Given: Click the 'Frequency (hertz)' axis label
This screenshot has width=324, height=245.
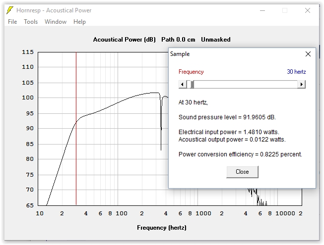Looking at the screenshot, I should point(162,228).
